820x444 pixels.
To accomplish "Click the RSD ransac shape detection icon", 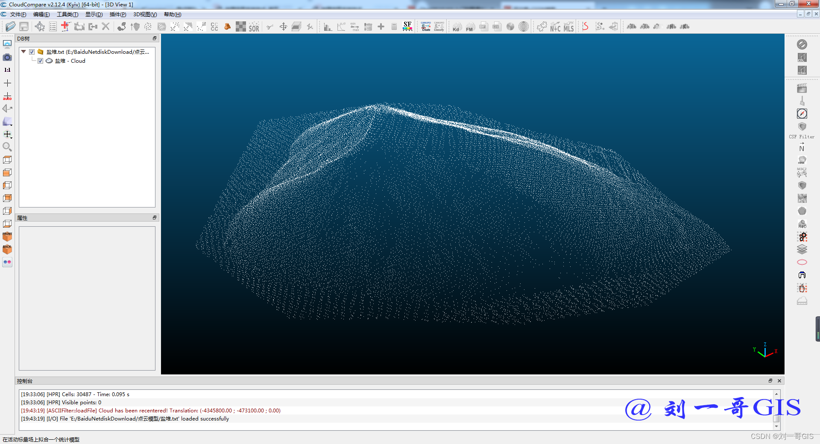I will tap(802, 224).
